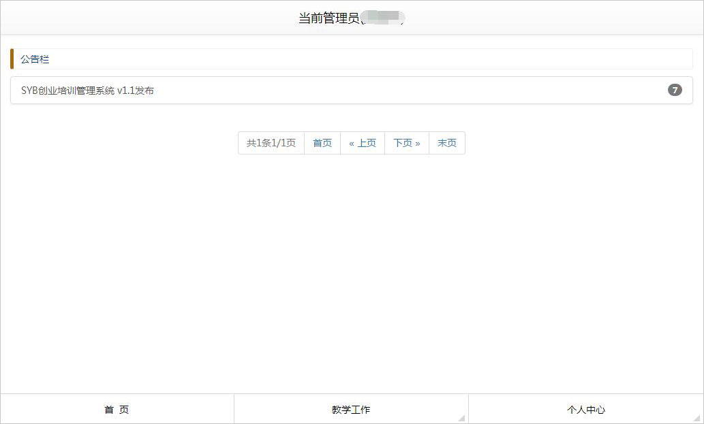Click the « chevron in 上页 button

point(352,143)
